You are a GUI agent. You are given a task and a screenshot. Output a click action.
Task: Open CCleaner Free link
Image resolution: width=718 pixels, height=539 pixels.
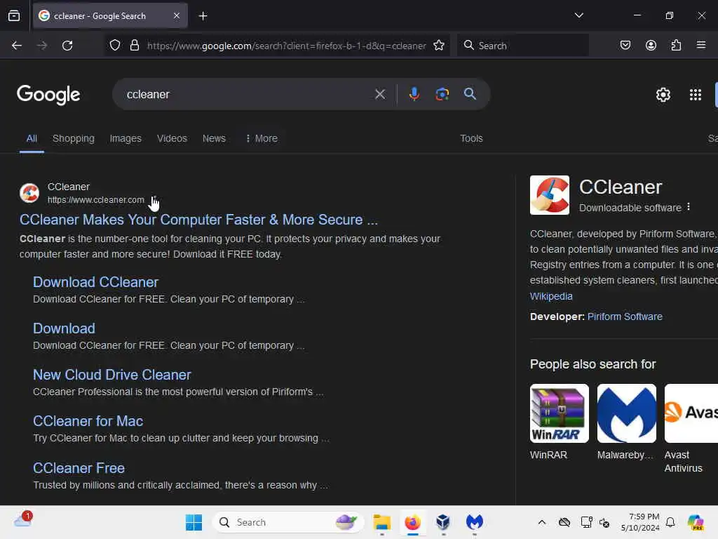point(79,468)
